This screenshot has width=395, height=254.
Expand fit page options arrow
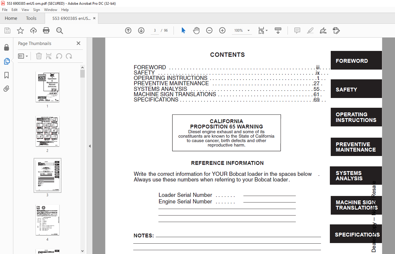pyautogui.click(x=266, y=30)
